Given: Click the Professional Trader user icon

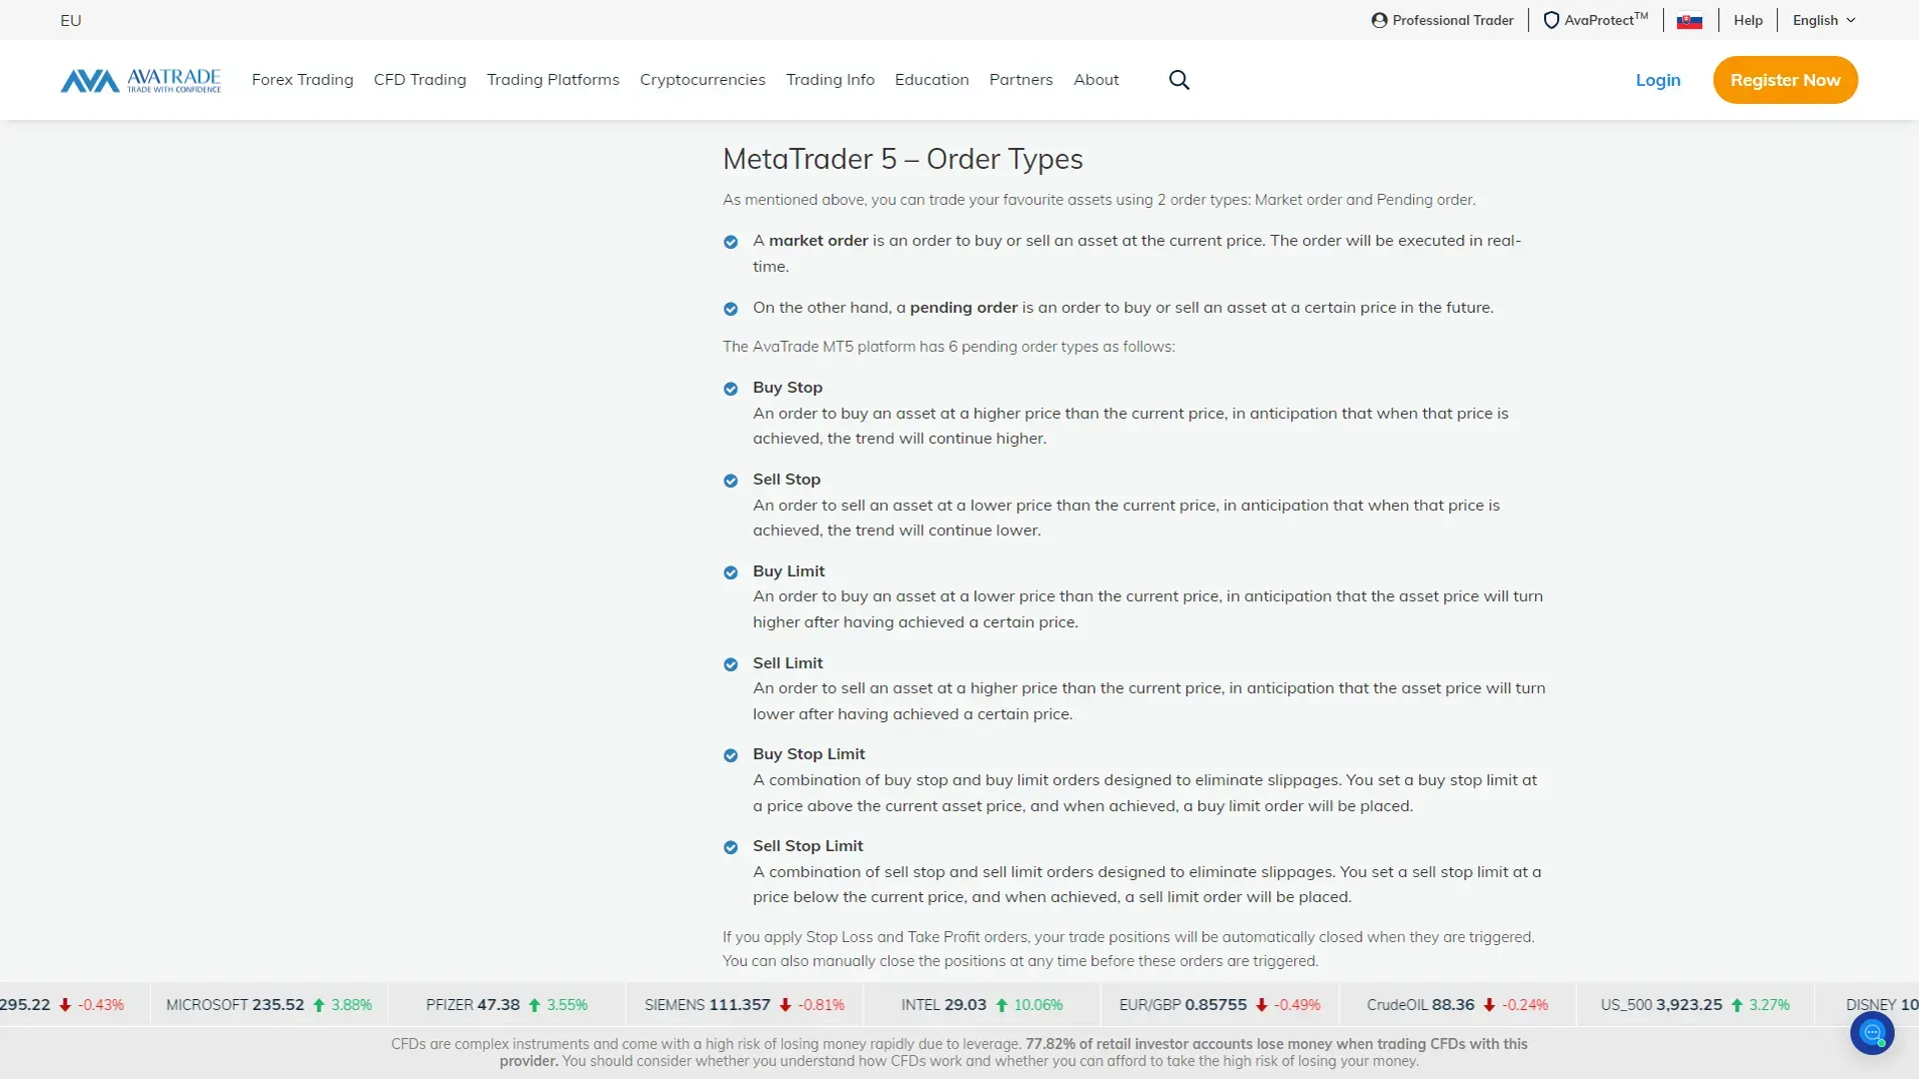Looking at the screenshot, I should (1379, 20).
